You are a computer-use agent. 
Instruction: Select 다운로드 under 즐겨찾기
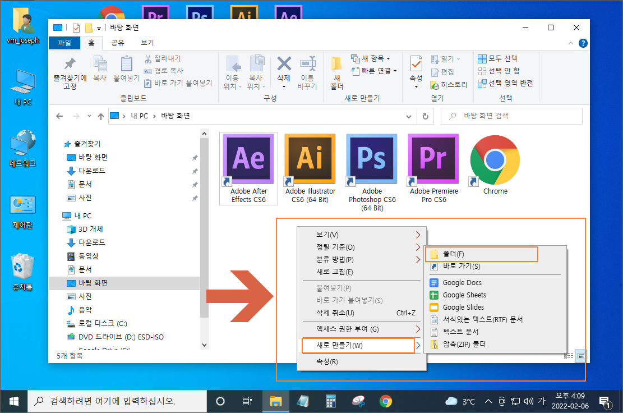point(92,171)
